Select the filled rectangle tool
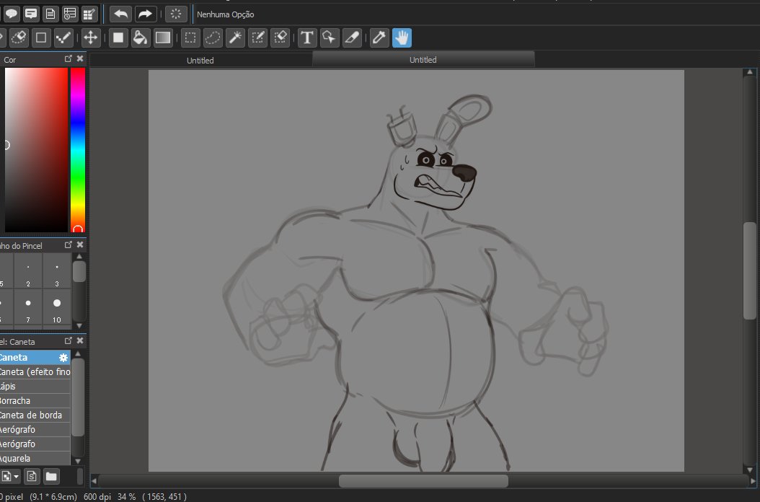 pos(118,38)
